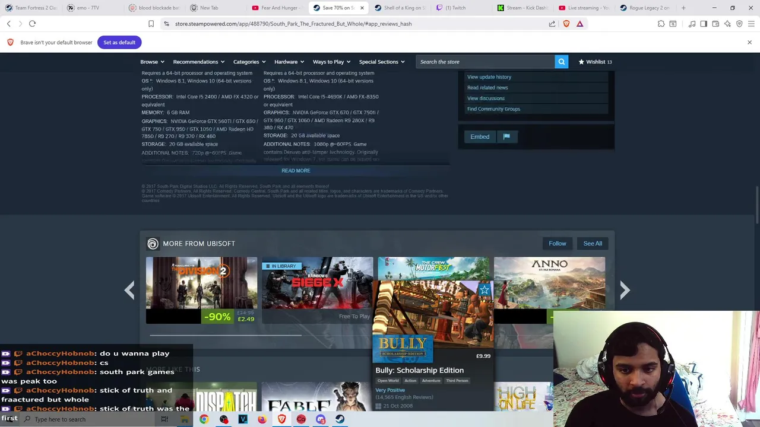
Task: Open Bully: Scholarship Edition popup title
Action: click(x=419, y=370)
